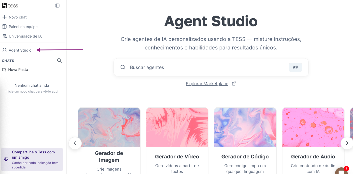Collapse the sidebar with the panel toggle icon
The height and width of the screenshot is (174, 353).
[x=57, y=6]
